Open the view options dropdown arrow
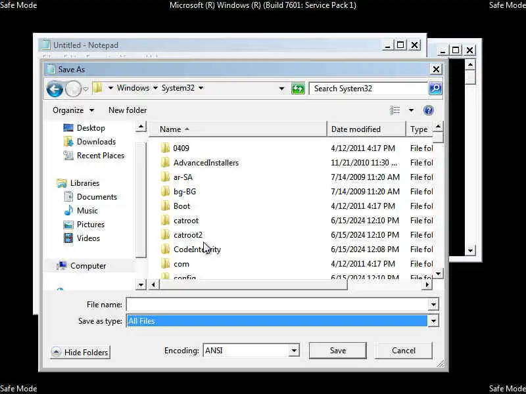Viewport: 526px width, 394px height. (x=411, y=110)
